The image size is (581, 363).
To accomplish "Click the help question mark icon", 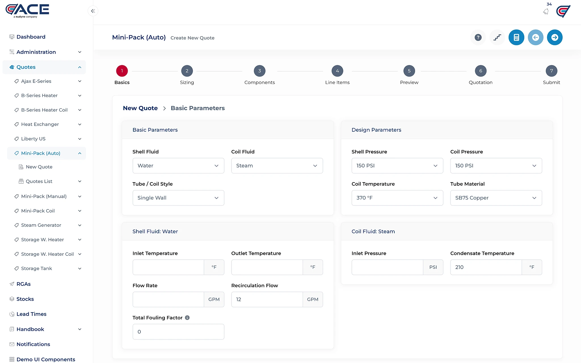I will click(478, 37).
